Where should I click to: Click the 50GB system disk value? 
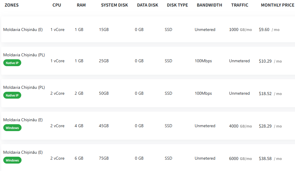pyautogui.click(x=104, y=93)
